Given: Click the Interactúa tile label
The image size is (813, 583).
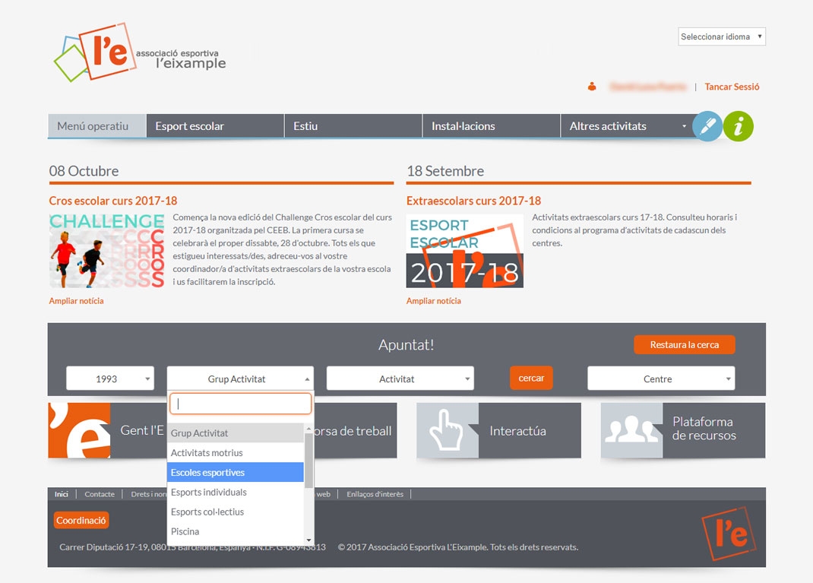Looking at the screenshot, I should (x=517, y=431).
